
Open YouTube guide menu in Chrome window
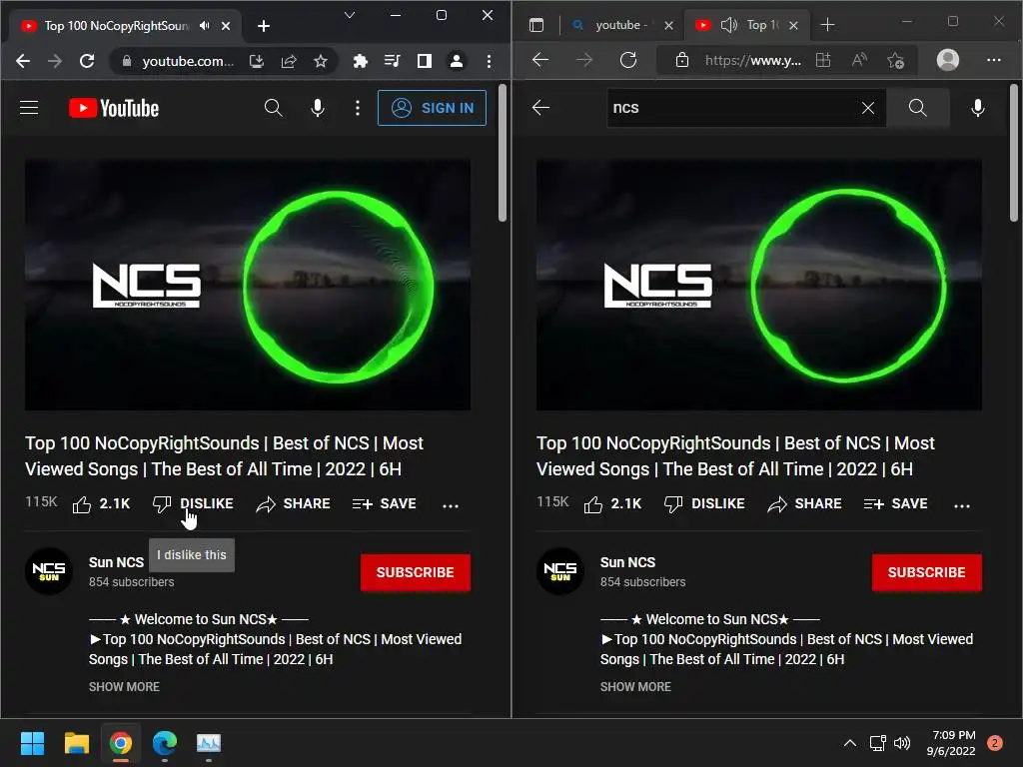point(29,108)
